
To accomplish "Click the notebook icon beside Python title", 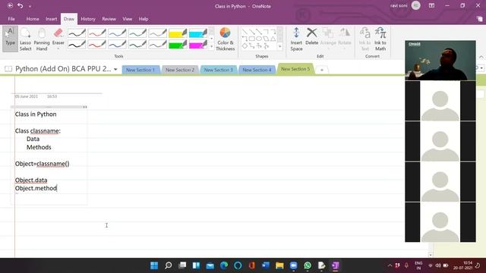I will 8,69.
